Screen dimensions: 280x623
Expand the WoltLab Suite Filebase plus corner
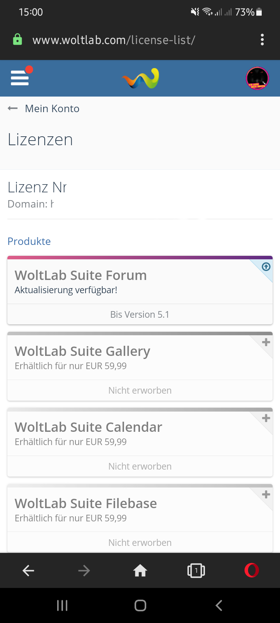pos(266,495)
